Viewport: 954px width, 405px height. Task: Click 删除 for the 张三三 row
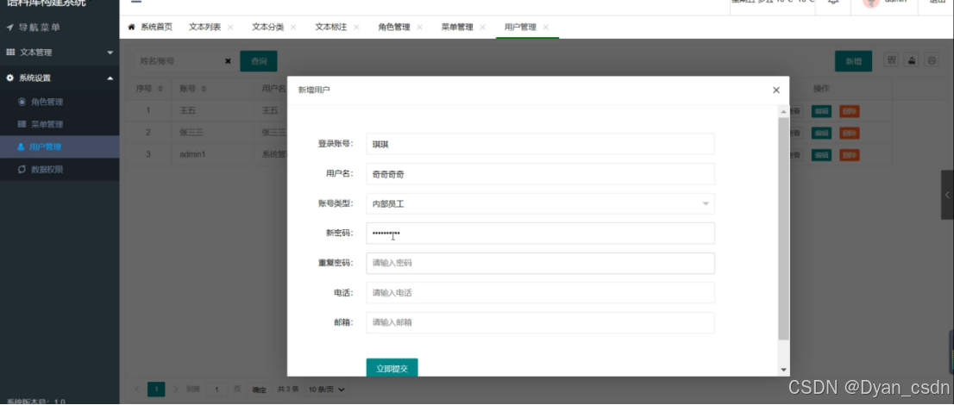(850, 134)
